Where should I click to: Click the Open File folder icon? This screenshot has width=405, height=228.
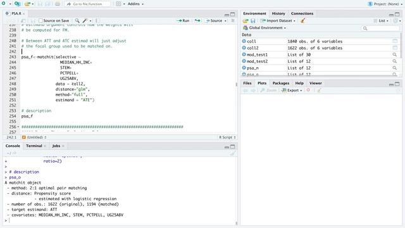point(27,4)
